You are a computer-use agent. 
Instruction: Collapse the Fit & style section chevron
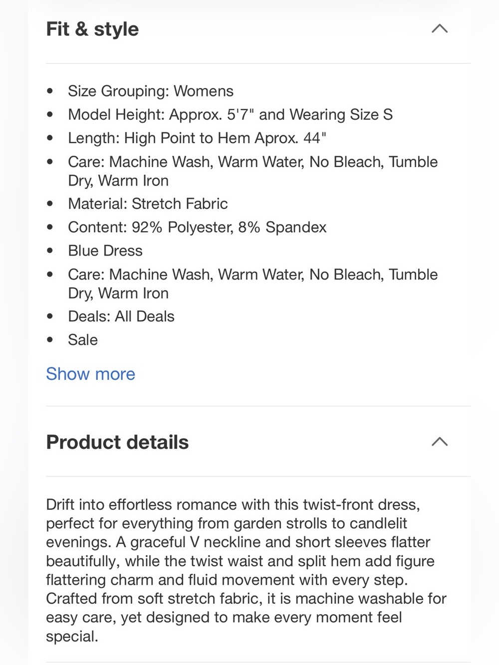coord(439,29)
